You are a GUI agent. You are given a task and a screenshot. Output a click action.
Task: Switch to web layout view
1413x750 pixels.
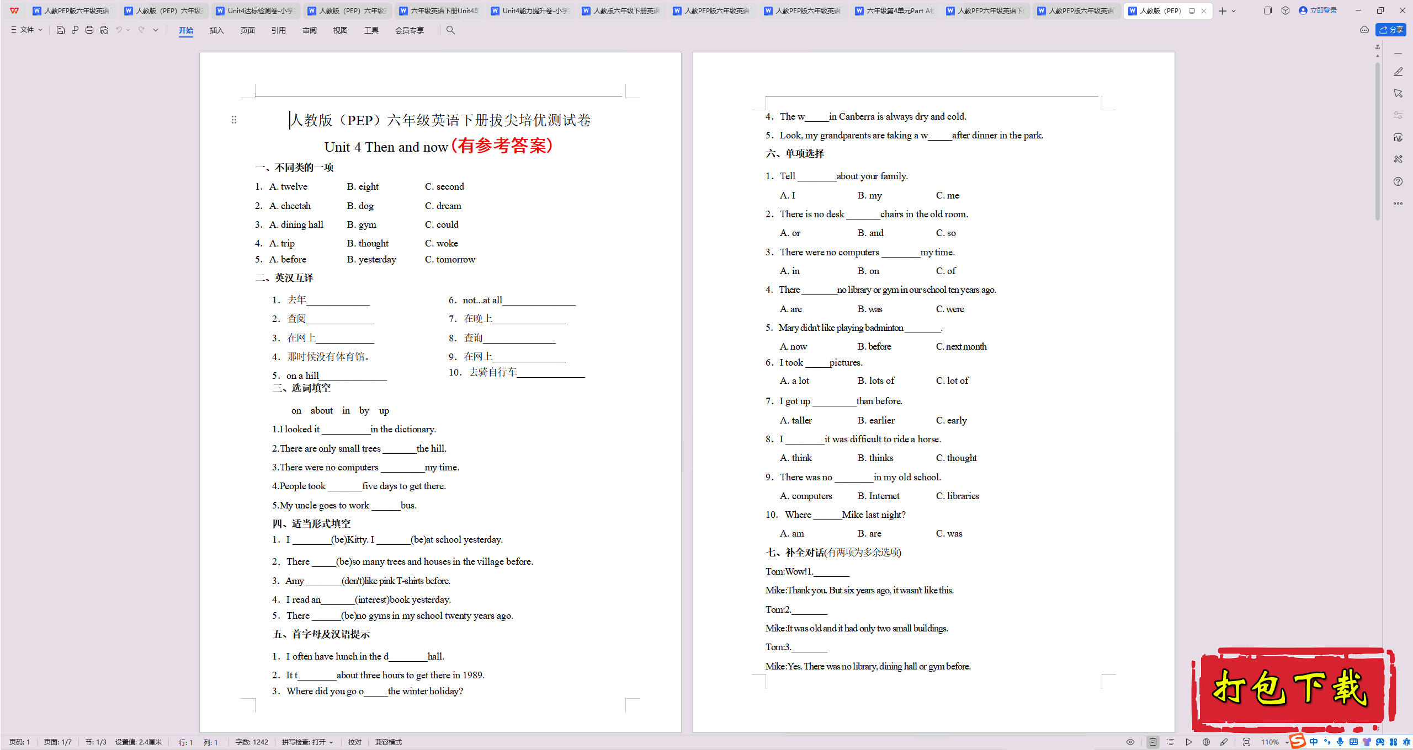click(x=1207, y=742)
